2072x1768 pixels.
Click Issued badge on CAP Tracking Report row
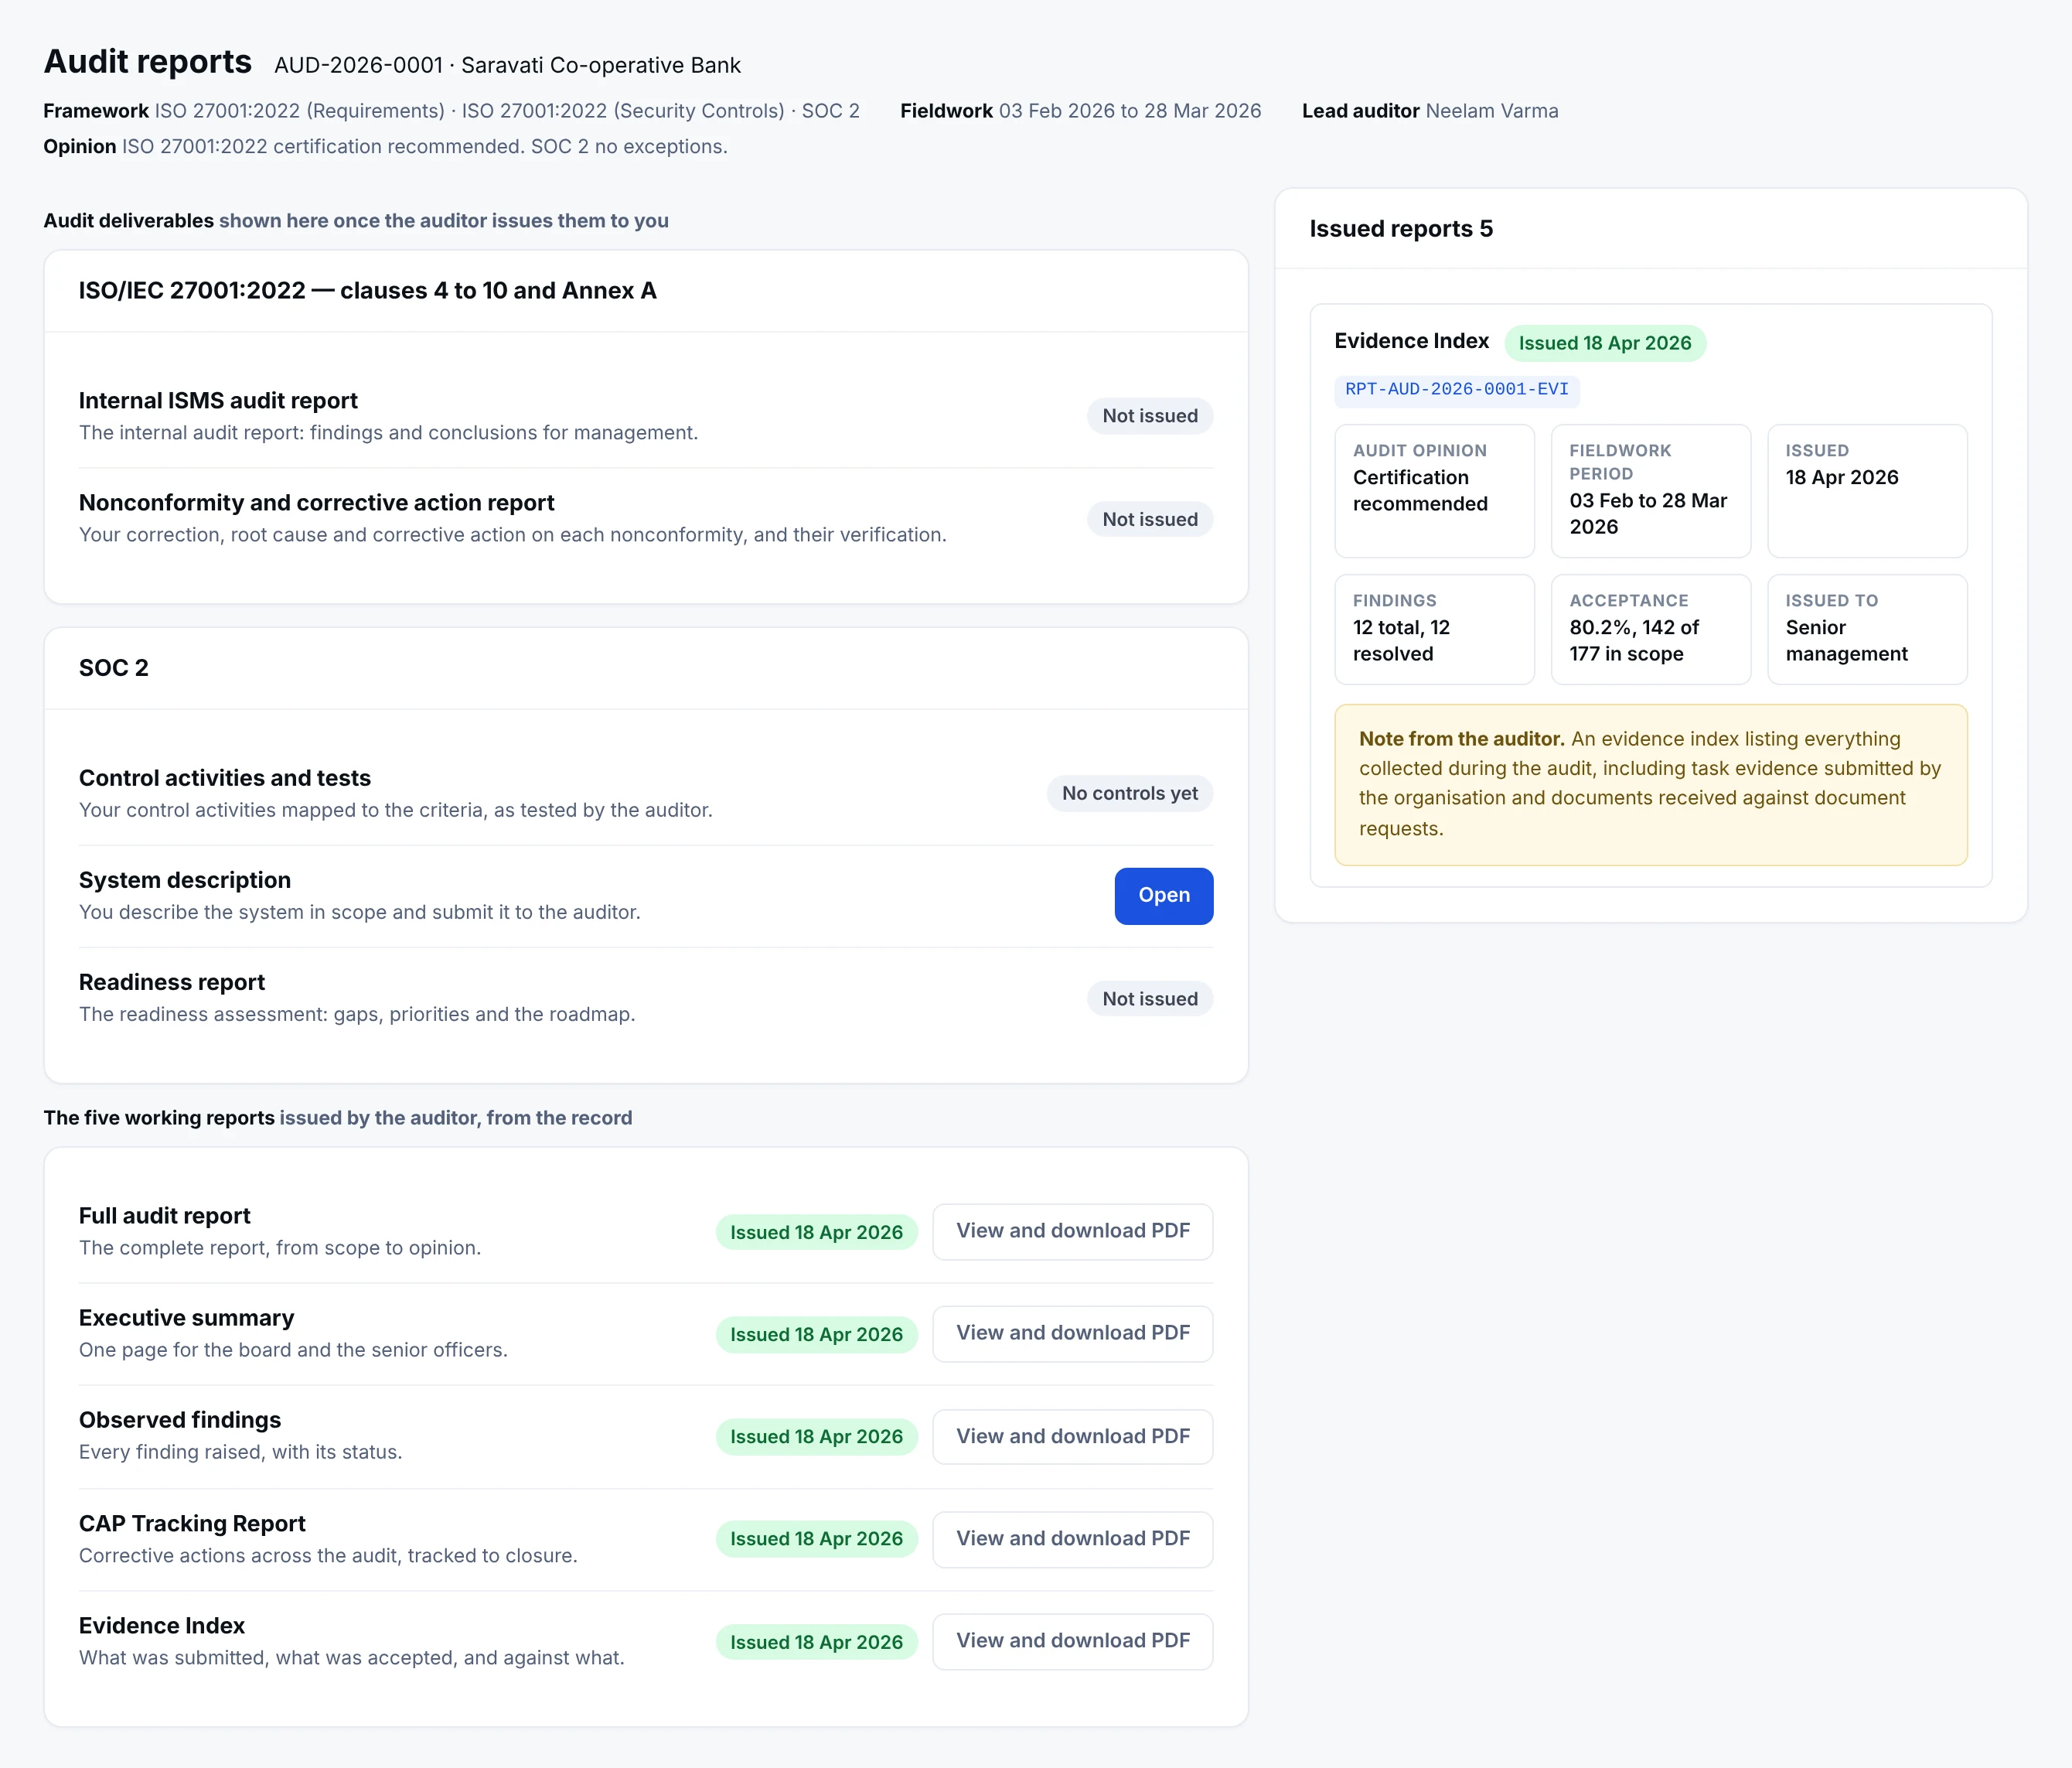[816, 1539]
